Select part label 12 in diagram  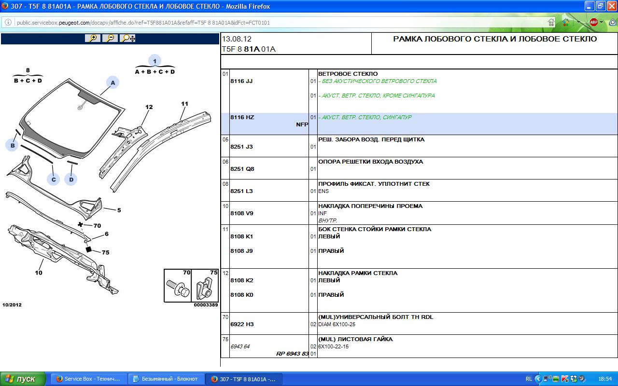pyautogui.click(x=149, y=107)
